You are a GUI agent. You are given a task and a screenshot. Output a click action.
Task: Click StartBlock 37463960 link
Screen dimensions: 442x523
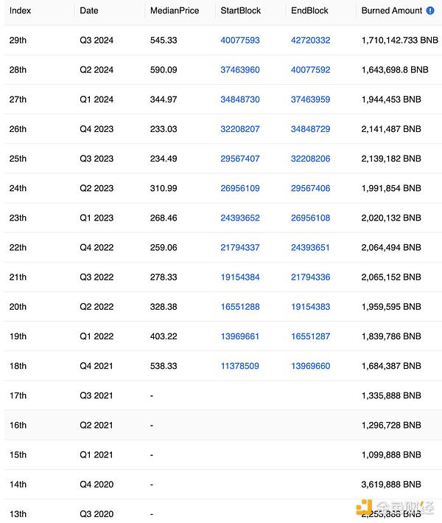(x=240, y=70)
